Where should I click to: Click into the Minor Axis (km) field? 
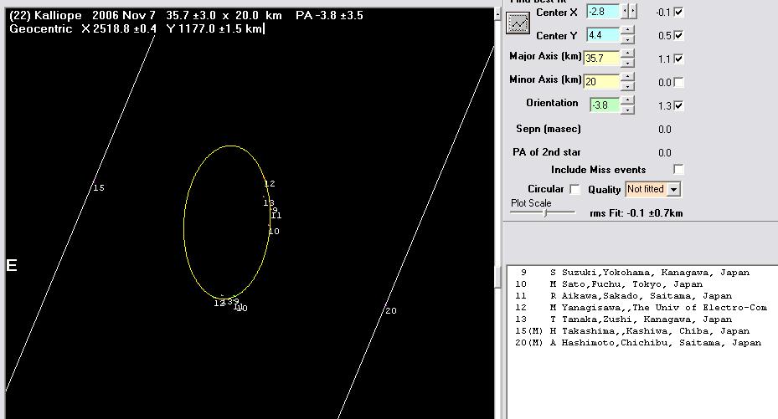point(602,82)
